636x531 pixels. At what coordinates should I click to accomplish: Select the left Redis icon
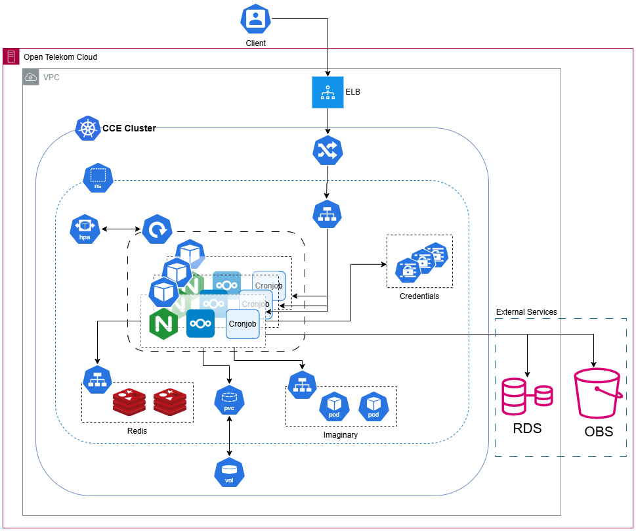tap(129, 402)
